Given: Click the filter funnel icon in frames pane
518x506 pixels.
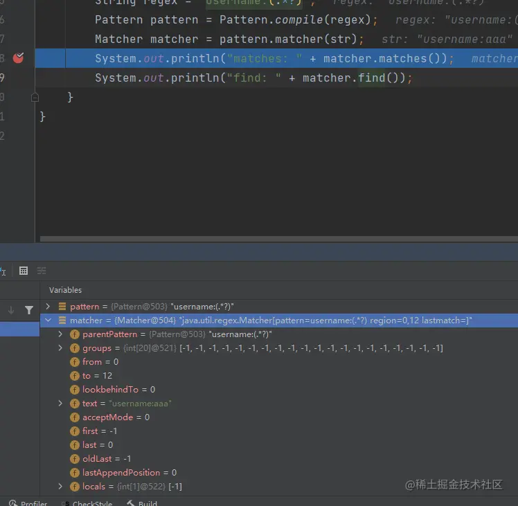Looking at the screenshot, I should click(x=29, y=310).
